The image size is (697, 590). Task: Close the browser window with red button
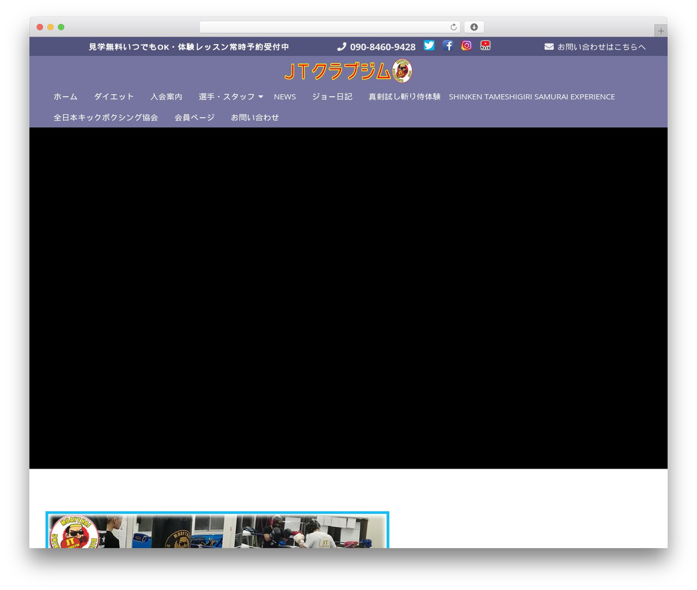40,27
